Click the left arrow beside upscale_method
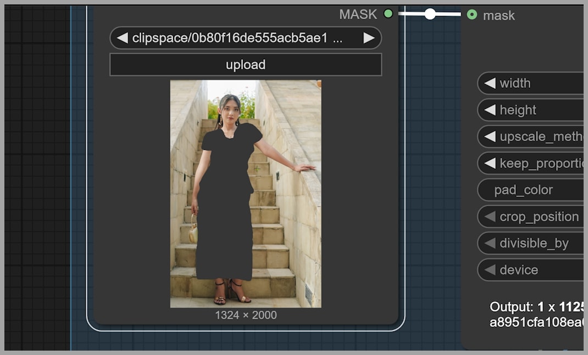Image resolution: width=588 pixels, height=355 pixels. pyautogui.click(x=489, y=137)
